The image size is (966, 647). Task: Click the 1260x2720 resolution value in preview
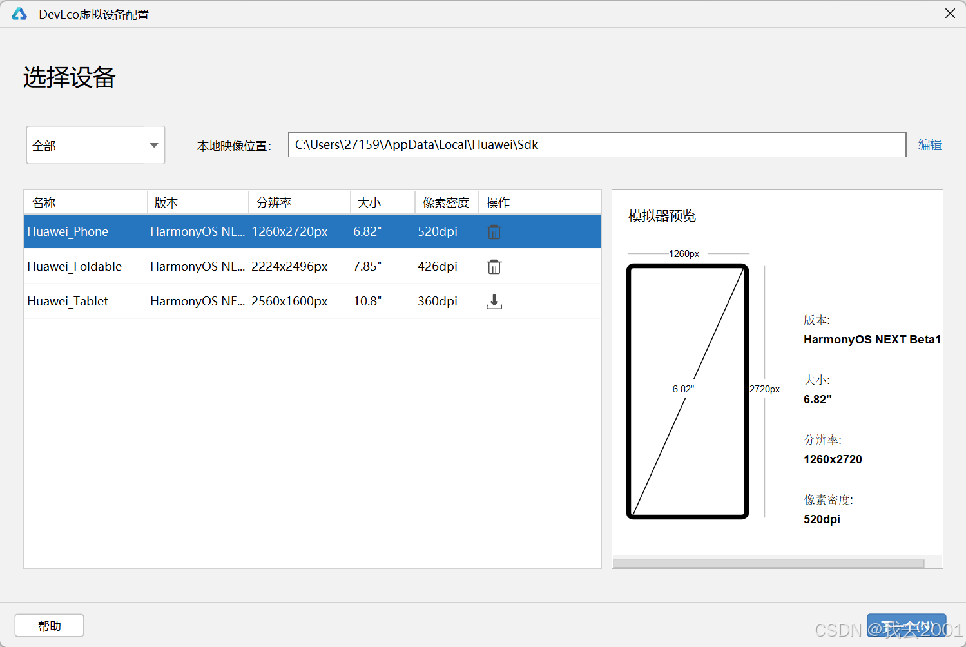click(x=833, y=459)
